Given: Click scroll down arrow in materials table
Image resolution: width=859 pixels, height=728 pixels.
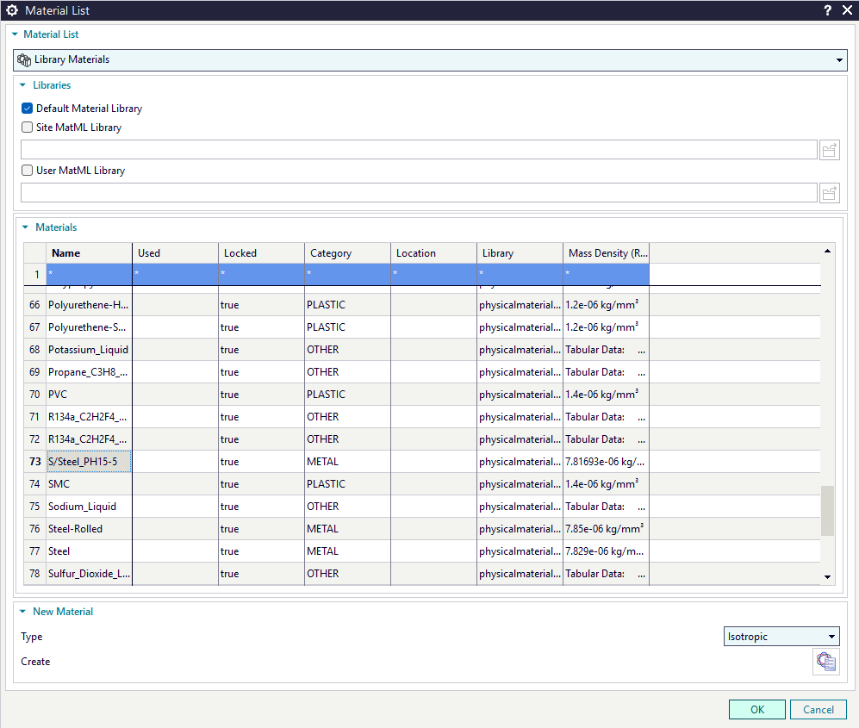Looking at the screenshot, I should [x=828, y=577].
